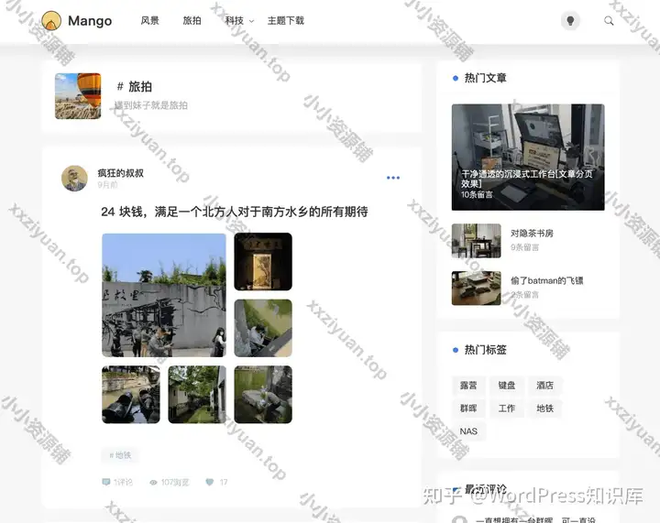Open the 疯狂的叔叔 author name link
Image resolution: width=660 pixels, height=523 pixels.
click(121, 173)
